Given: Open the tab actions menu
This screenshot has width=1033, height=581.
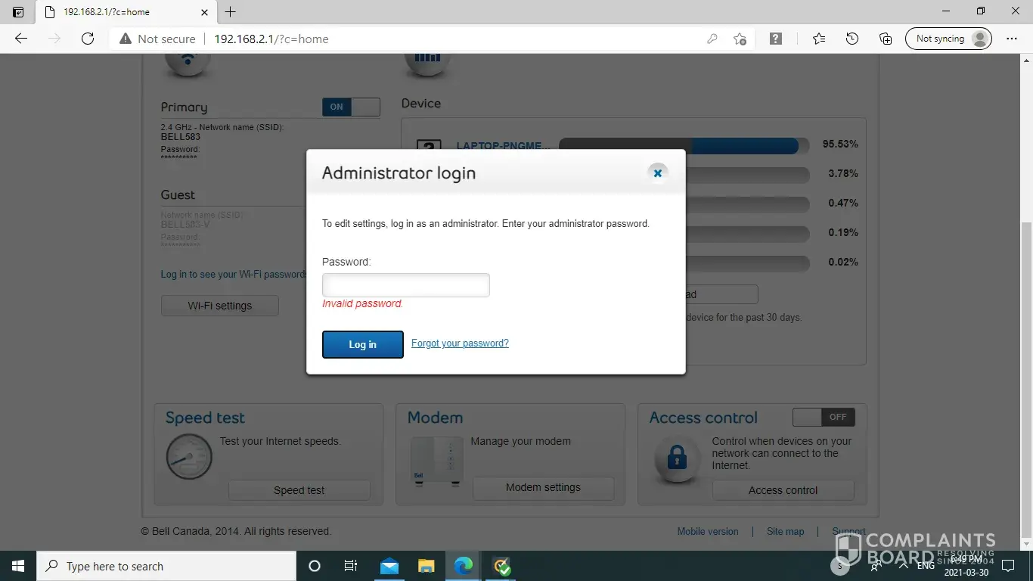Looking at the screenshot, I should click(18, 12).
